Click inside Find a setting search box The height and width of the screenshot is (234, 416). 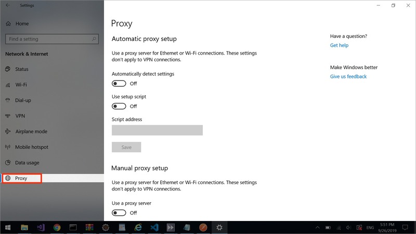pyautogui.click(x=52, y=39)
